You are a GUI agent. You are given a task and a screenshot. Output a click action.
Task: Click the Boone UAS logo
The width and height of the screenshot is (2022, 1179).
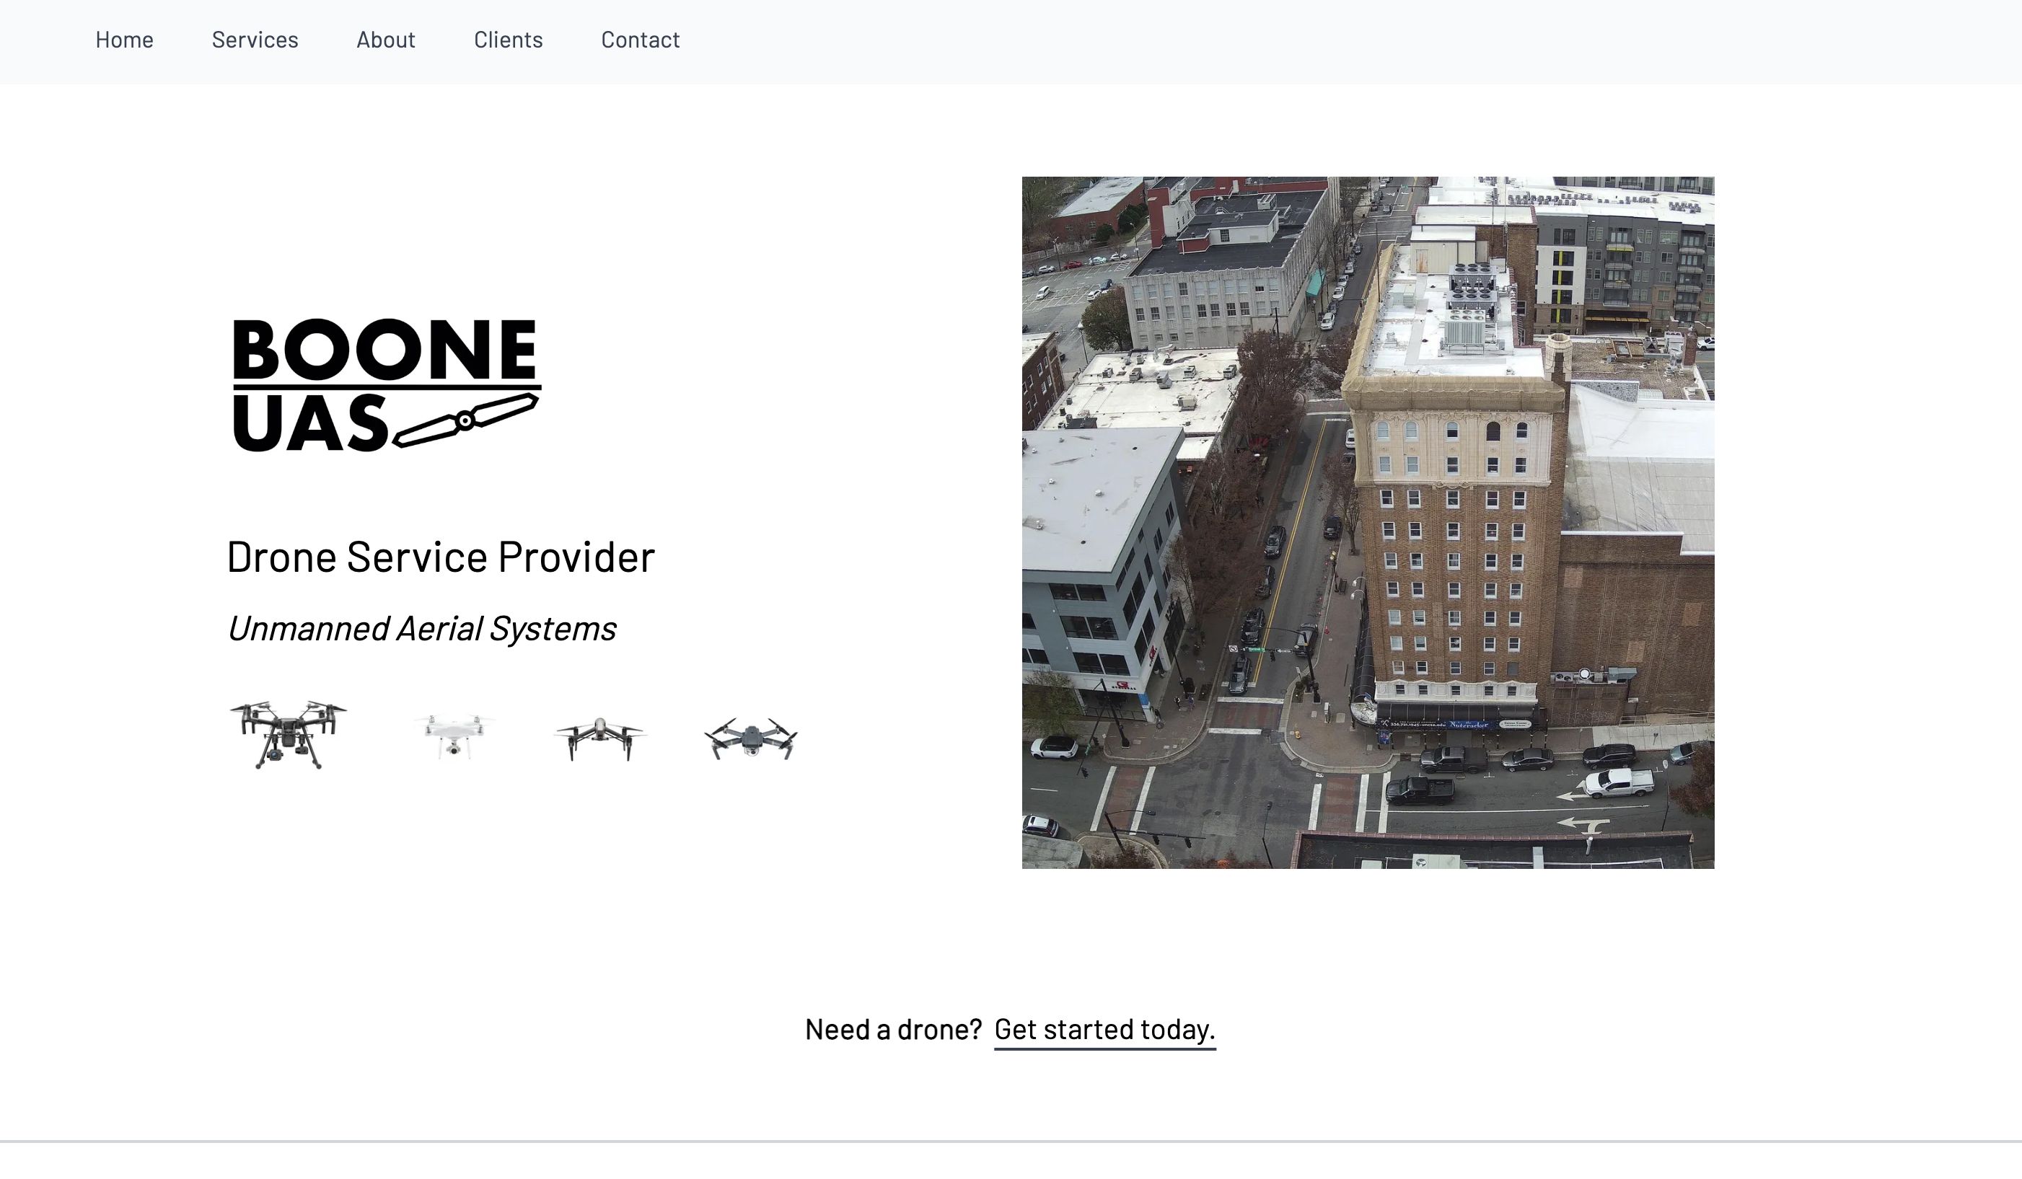[387, 385]
